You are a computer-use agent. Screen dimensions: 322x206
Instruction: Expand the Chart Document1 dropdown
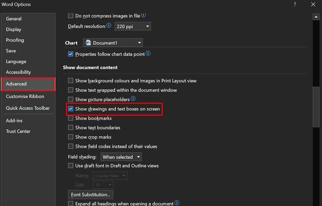113,43
